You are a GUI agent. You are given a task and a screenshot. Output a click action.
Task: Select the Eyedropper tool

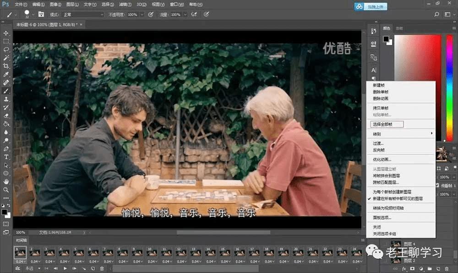[6, 75]
